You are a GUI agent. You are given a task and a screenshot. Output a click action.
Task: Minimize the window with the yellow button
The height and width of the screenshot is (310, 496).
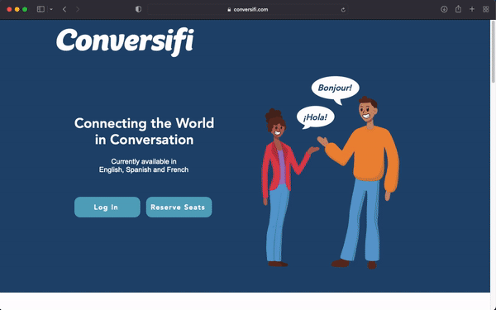(17, 9)
